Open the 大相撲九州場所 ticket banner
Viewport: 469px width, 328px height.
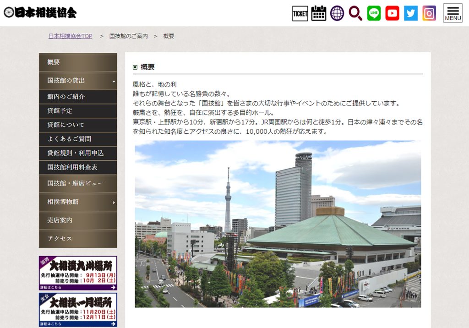[x=78, y=273]
